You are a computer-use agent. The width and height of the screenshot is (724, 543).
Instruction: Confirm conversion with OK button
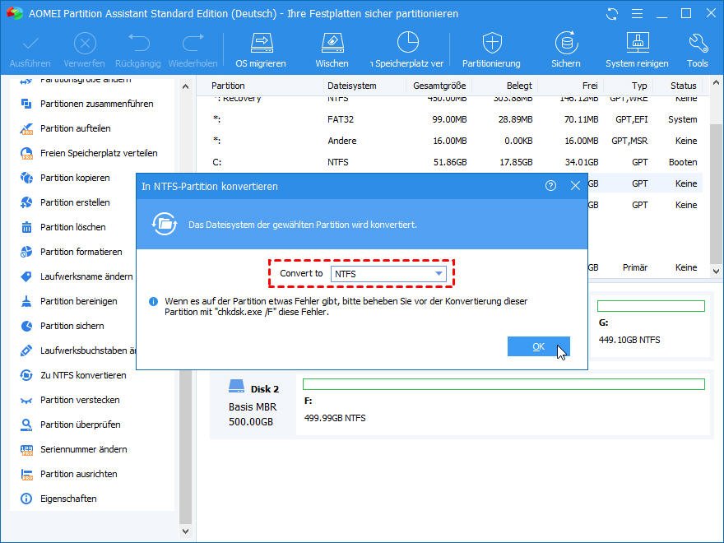pyautogui.click(x=538, y=346)
